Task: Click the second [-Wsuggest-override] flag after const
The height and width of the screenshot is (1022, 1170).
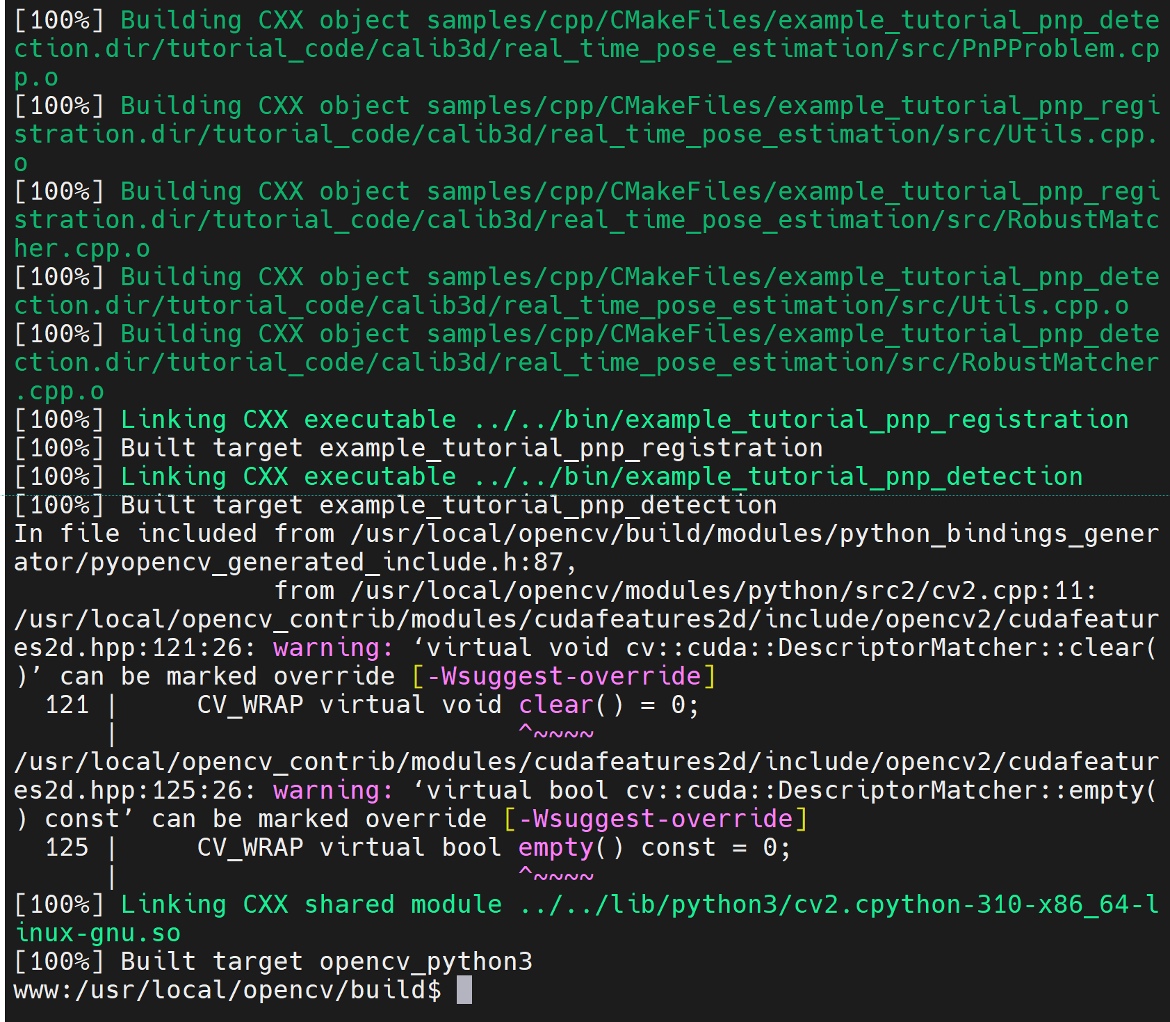Action: tap(656, 818)
